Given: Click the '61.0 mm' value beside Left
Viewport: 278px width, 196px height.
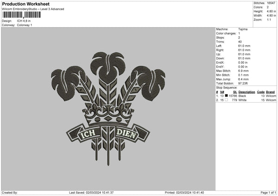Looking at the screenshot, I should click(x=244, y=46).
